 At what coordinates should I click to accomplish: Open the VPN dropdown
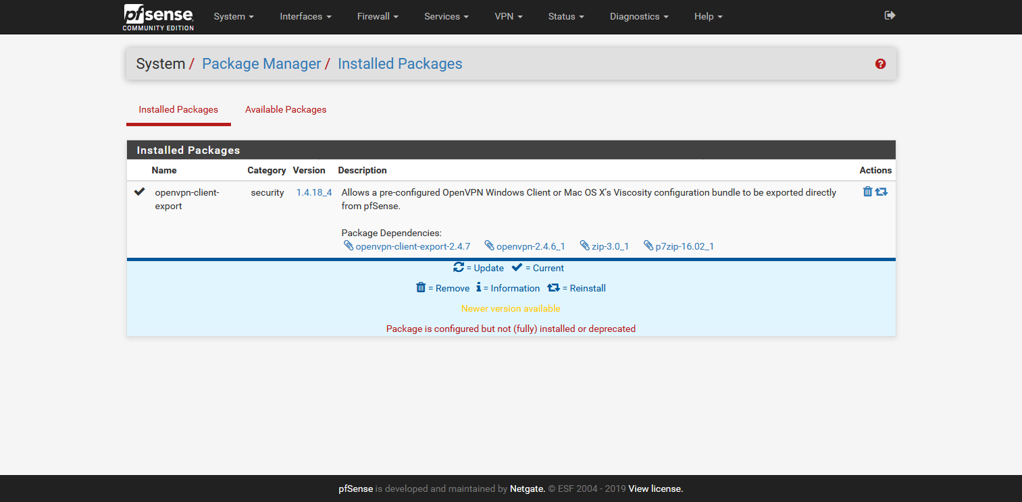509,16
